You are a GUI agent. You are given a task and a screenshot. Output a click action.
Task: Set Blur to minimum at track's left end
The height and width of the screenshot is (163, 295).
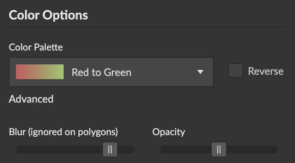click(x=18, y=149)
